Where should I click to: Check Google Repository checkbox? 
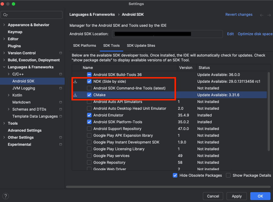[89, 163]
